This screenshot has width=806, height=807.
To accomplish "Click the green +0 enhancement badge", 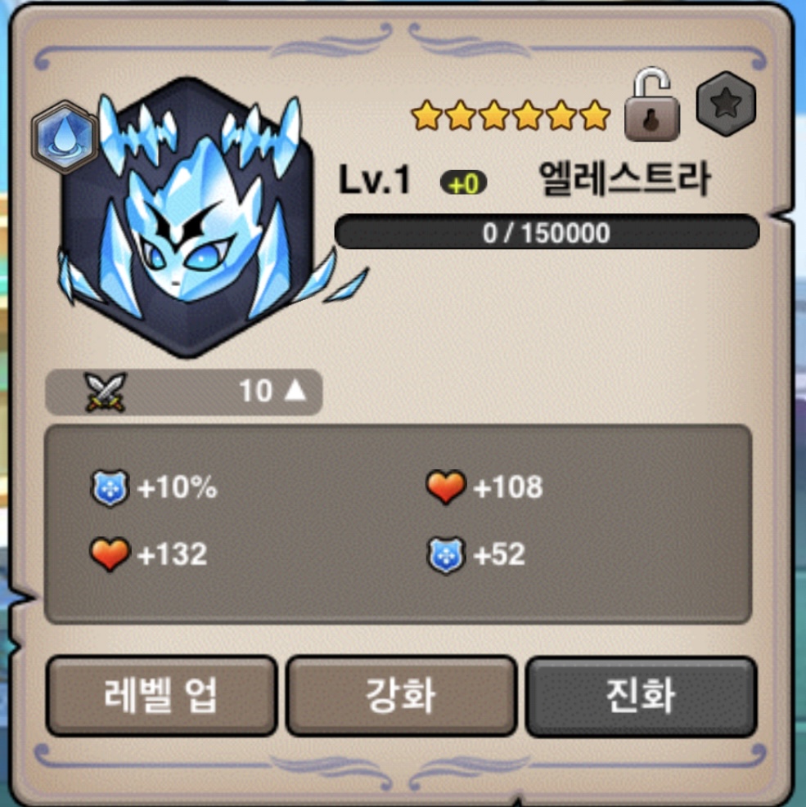I will click(463, 183).
